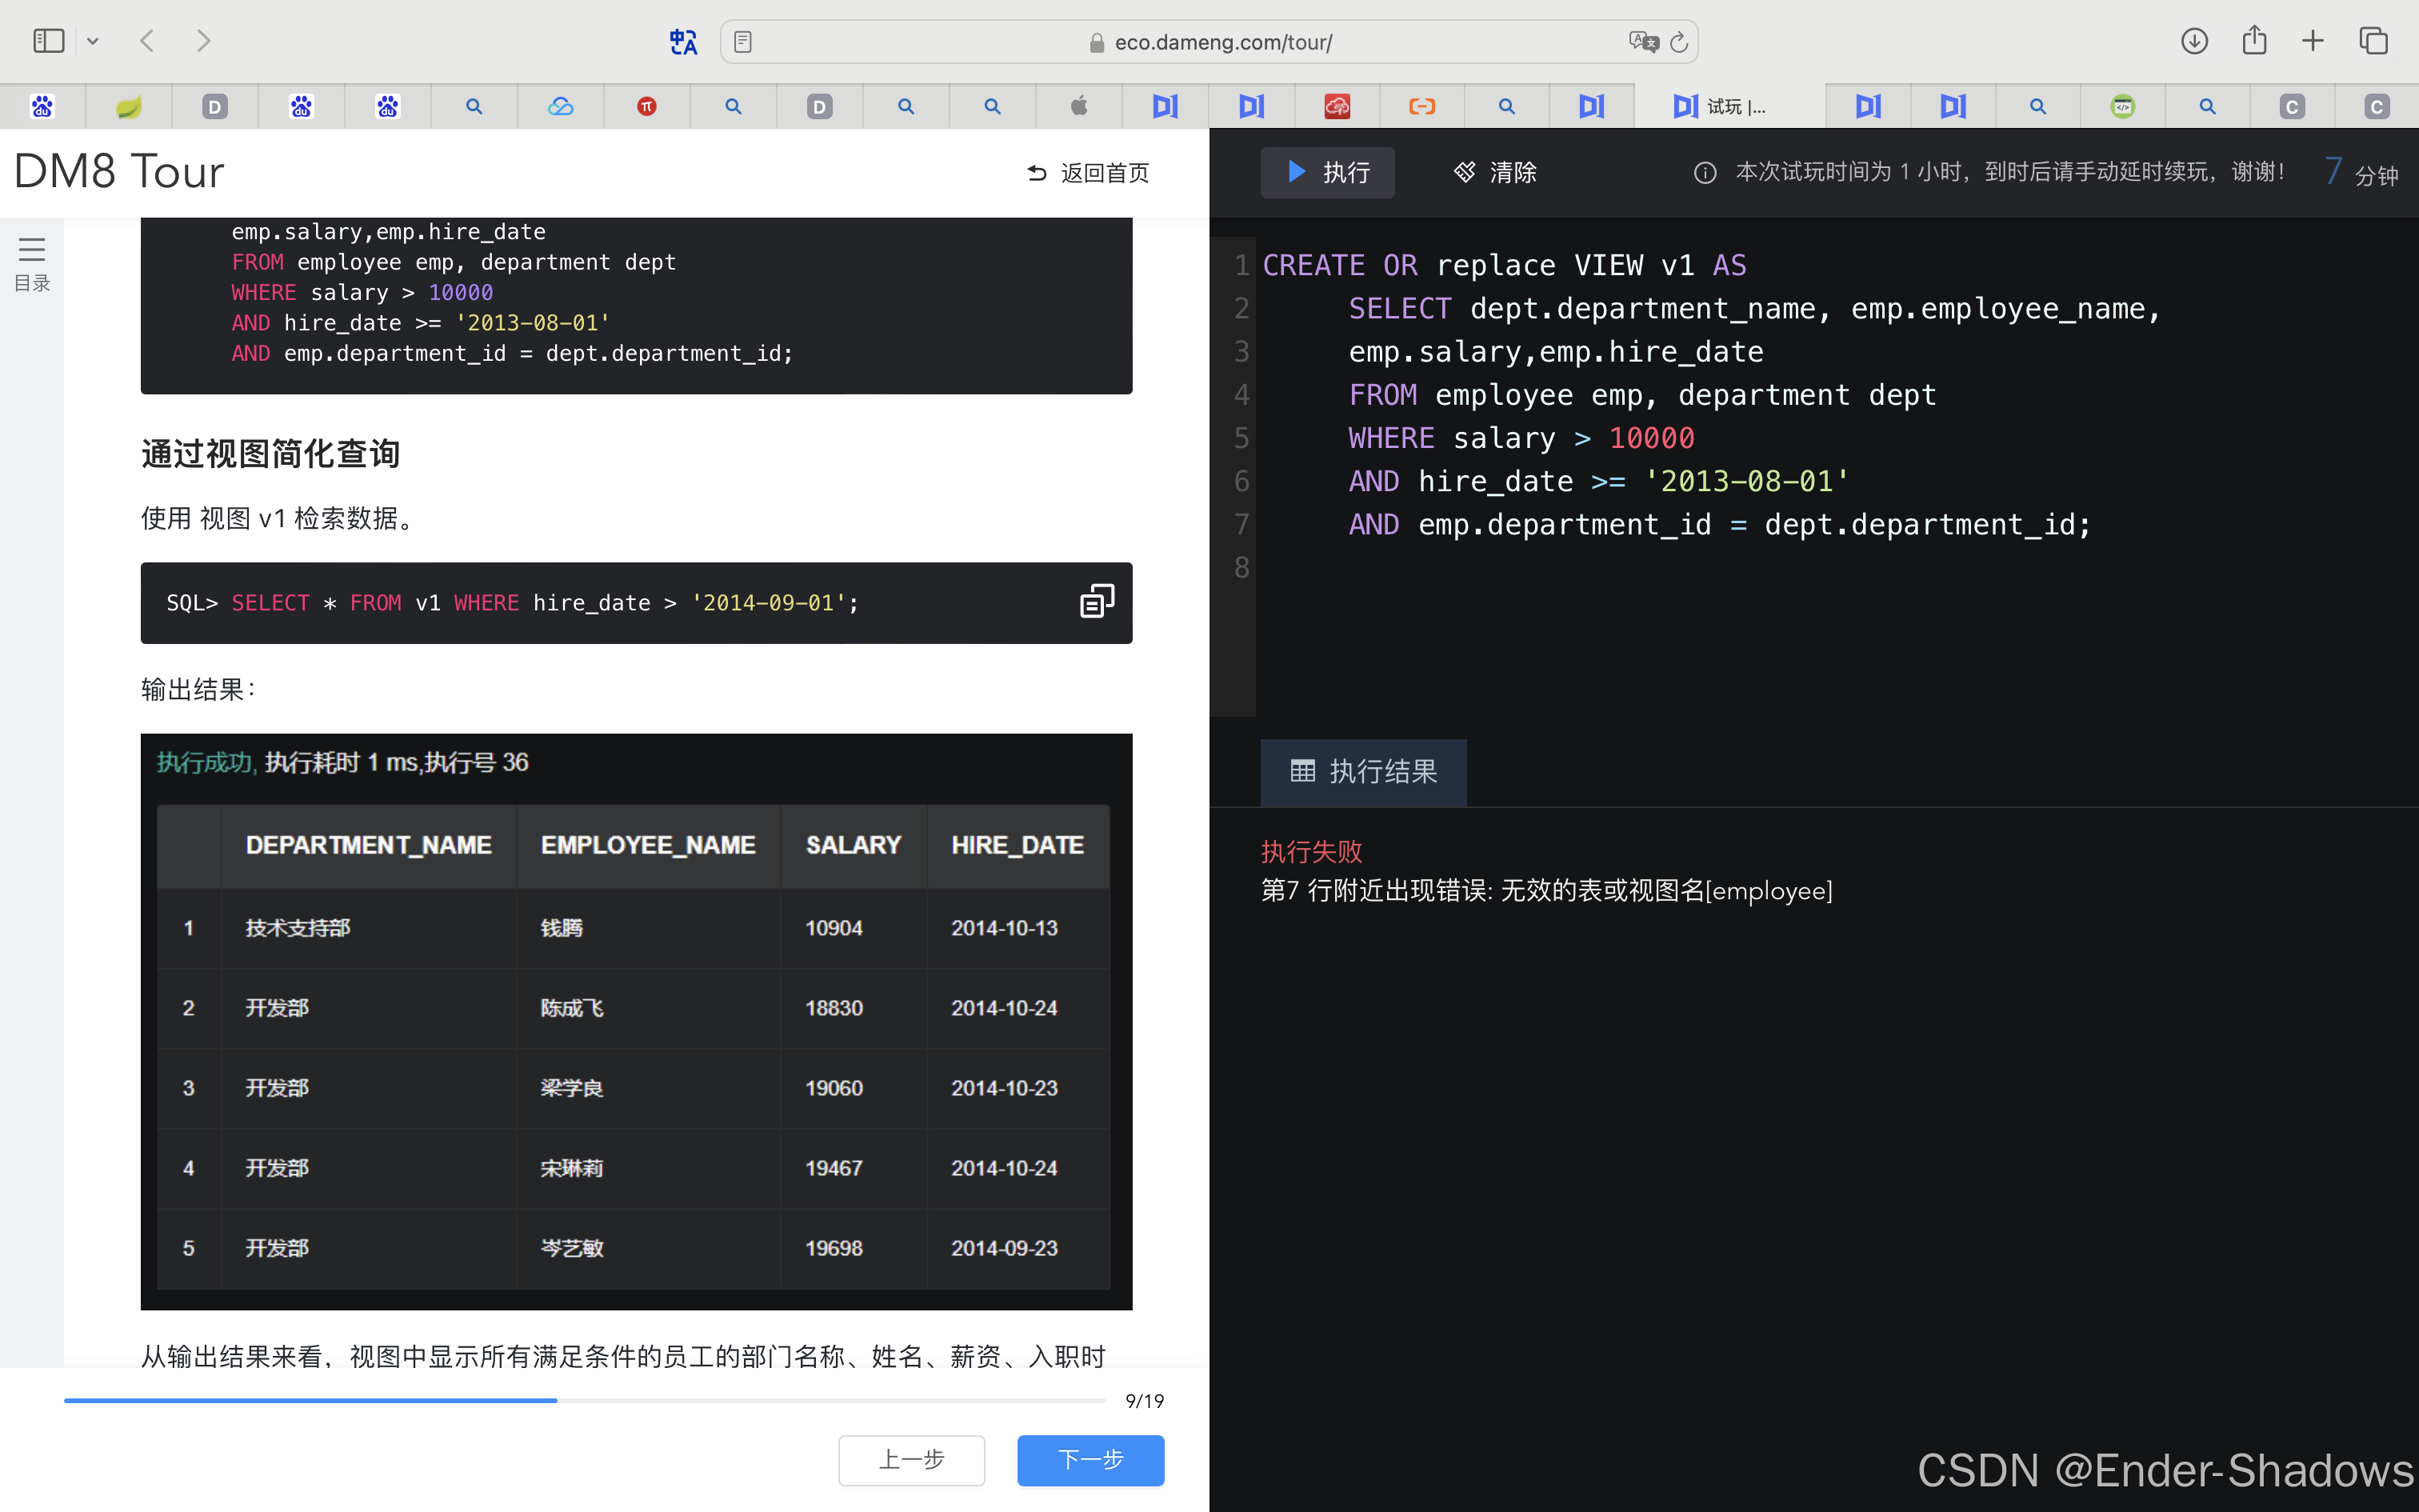This screenshot has width=2419, height=1512.
Task: Run the SQL with 执行 button
Action: (1327, 172)
